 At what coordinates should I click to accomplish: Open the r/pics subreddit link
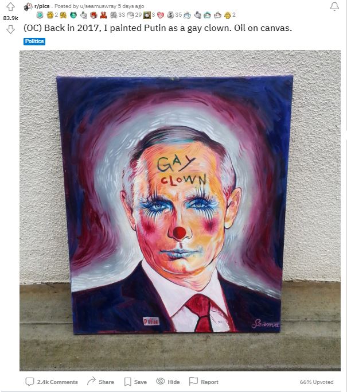click(x=42, y=6)
